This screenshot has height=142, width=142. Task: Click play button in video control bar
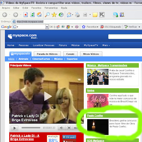[x=15, y=128]
